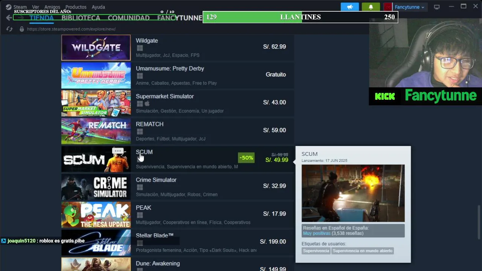Image resolution: width=482 pixels, height=271 pixels.
Task: Click the S/. 199.00 price
Action: click(273, 242)
